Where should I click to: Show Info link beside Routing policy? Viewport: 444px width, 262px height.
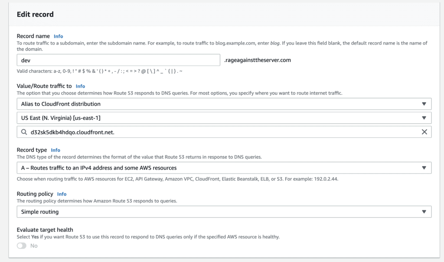tap(62, 194)
